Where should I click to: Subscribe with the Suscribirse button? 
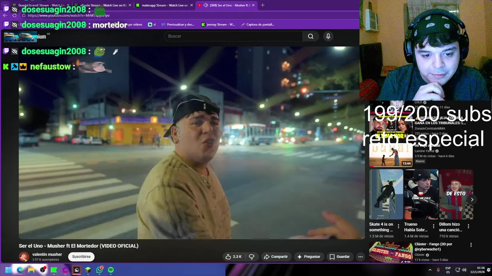click(x=81, y=256)
